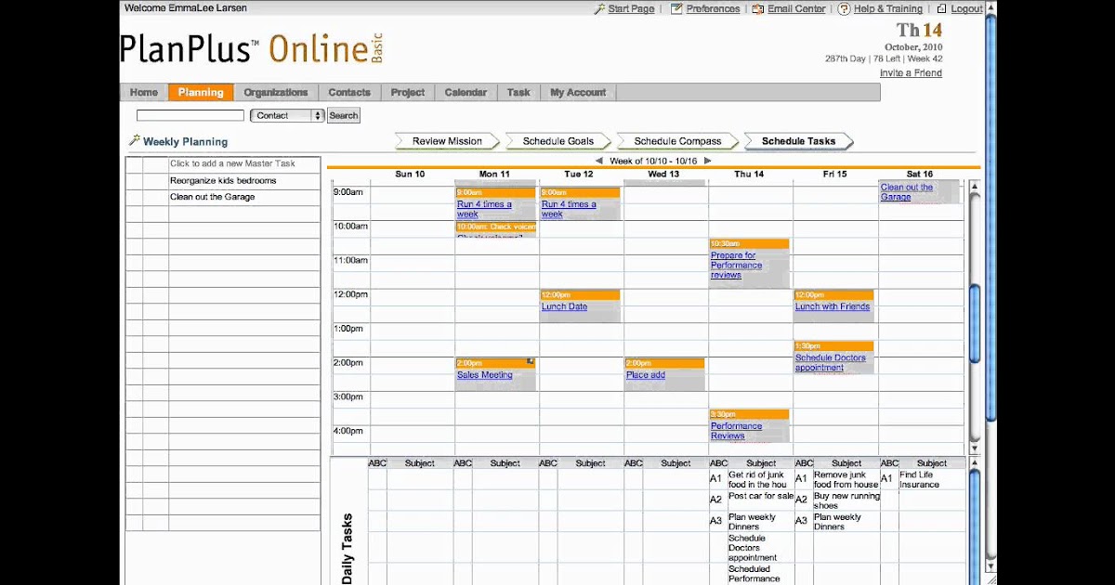Viewport: 1115px width, 585px height.
Task: Open the Contact search type dropdown
Action: point(287,115)
